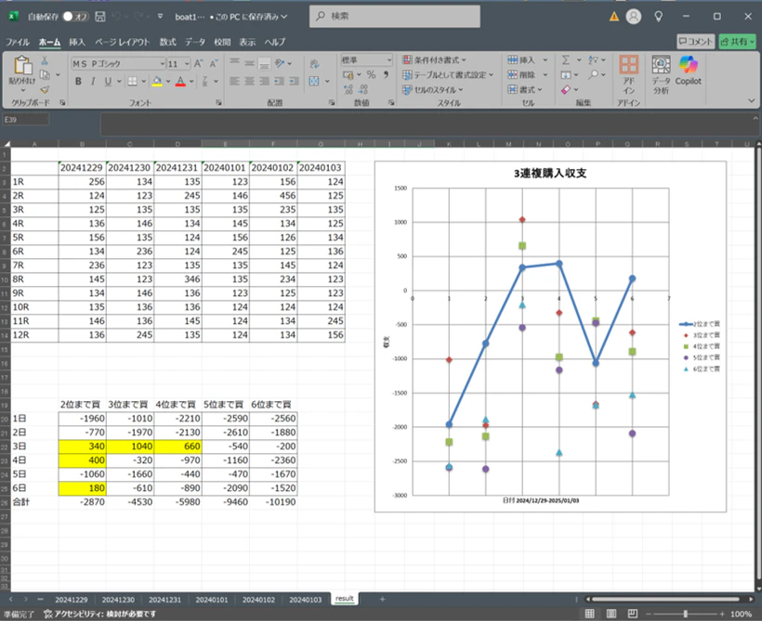The height and width of the screenshot is (621, 762).
Task: Underline text with the U icon
Action: click(108, 81)
